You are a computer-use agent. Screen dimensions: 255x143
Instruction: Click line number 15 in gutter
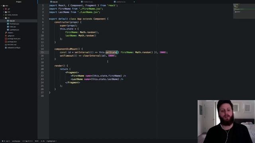(x=42, y=52)
